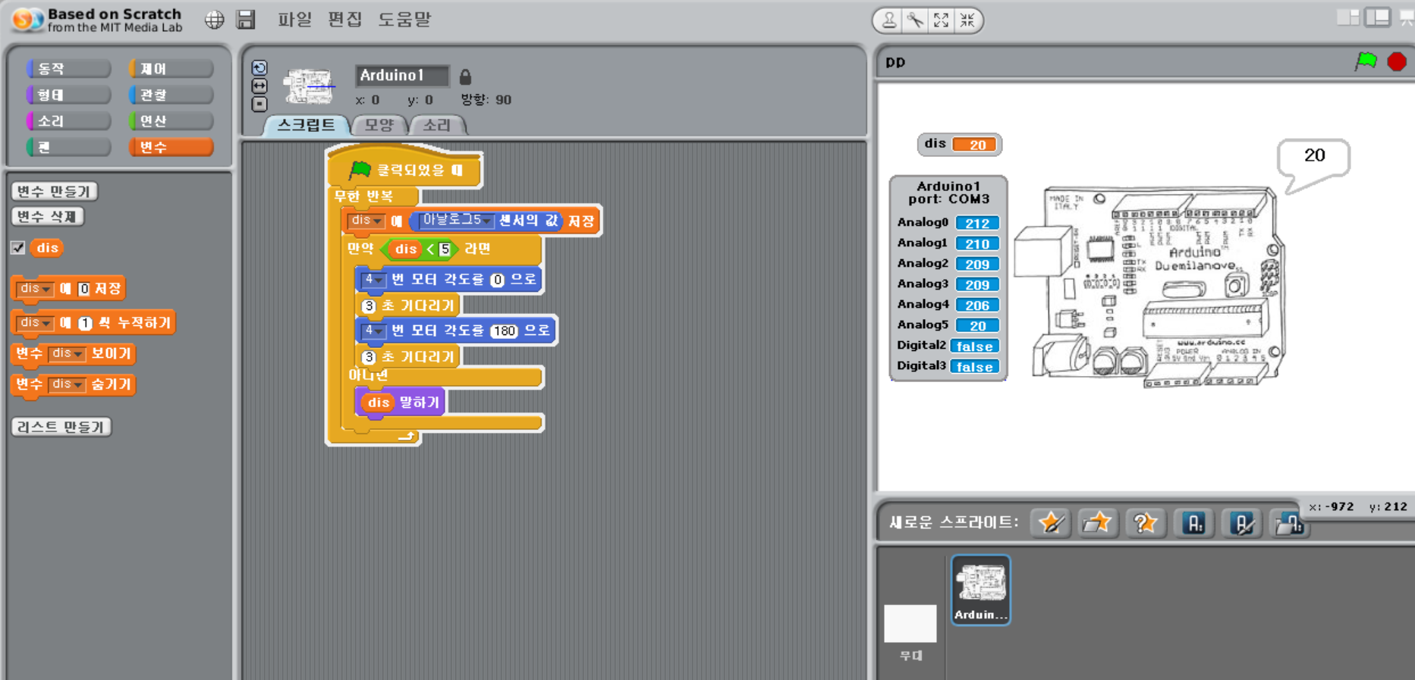Click the 리스트 만들기 button

[61, 427]
